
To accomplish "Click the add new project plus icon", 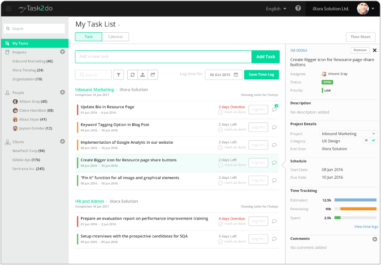I will [62, 52].
